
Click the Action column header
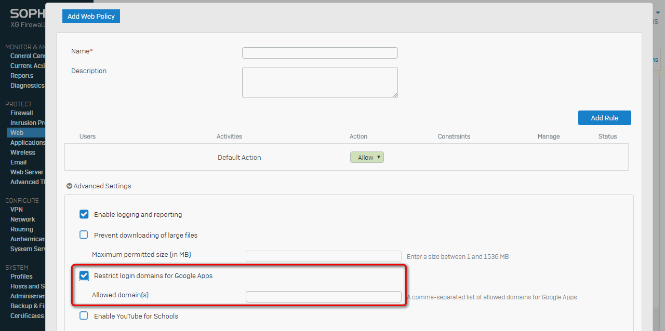click(358, 136)
